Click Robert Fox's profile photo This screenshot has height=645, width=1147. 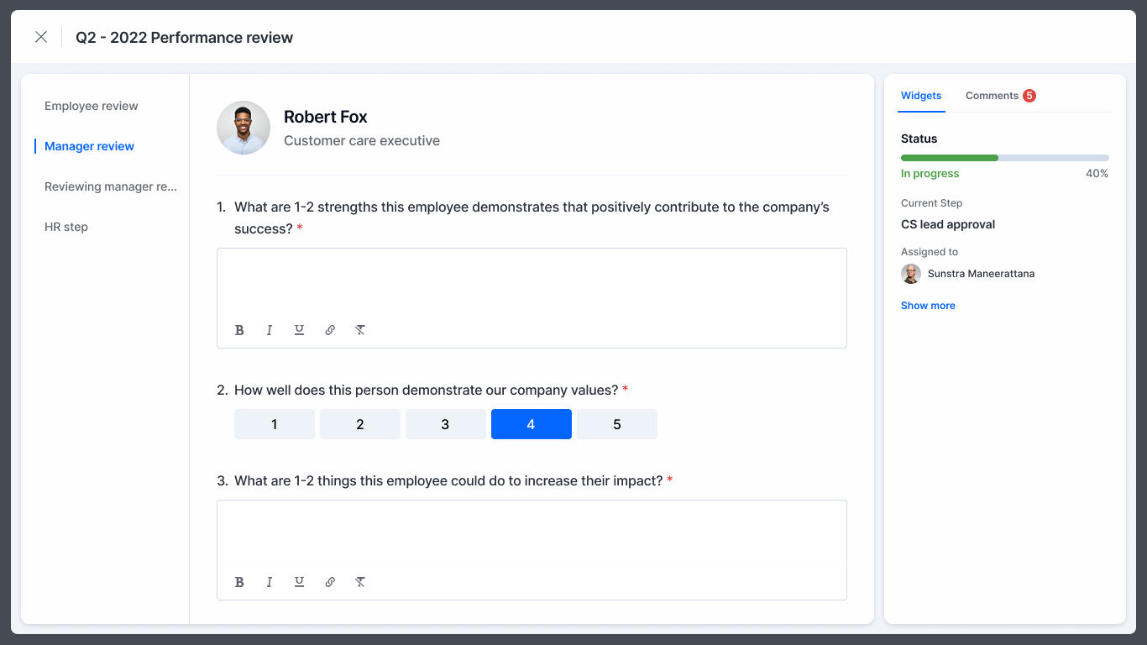[x=244, y=128]
